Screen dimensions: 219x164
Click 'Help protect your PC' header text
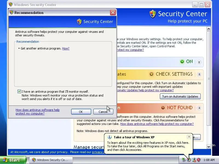[188, 21]
